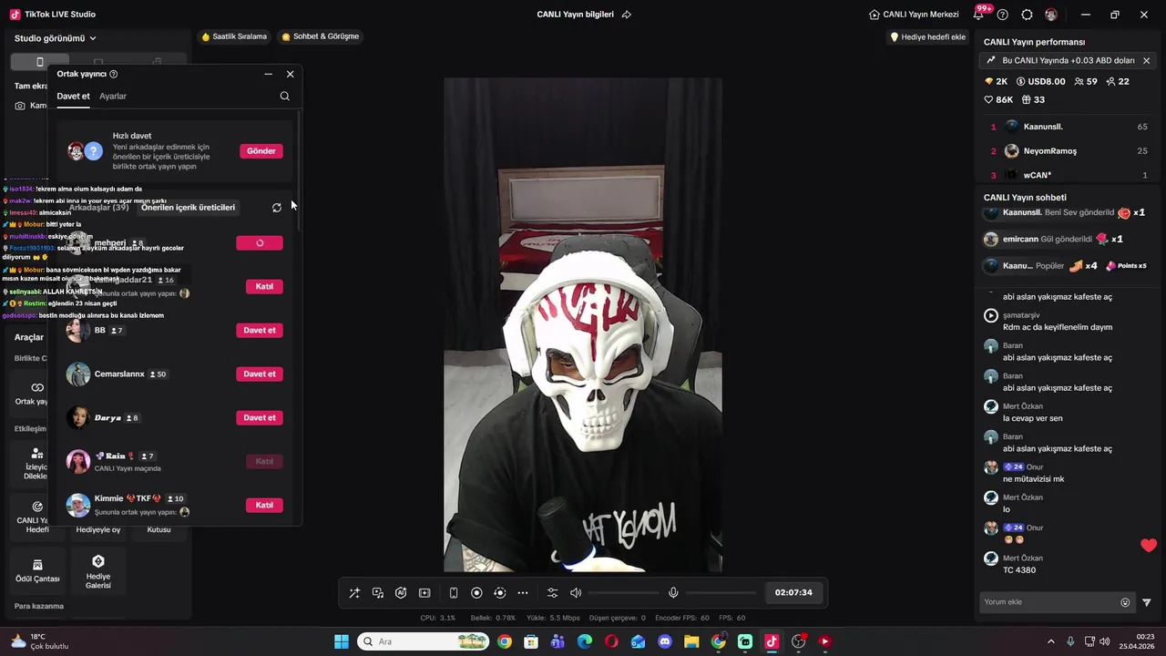Open Windows Start menu
The height and width of the screenshot is (656, 1166).
[342, 641]
